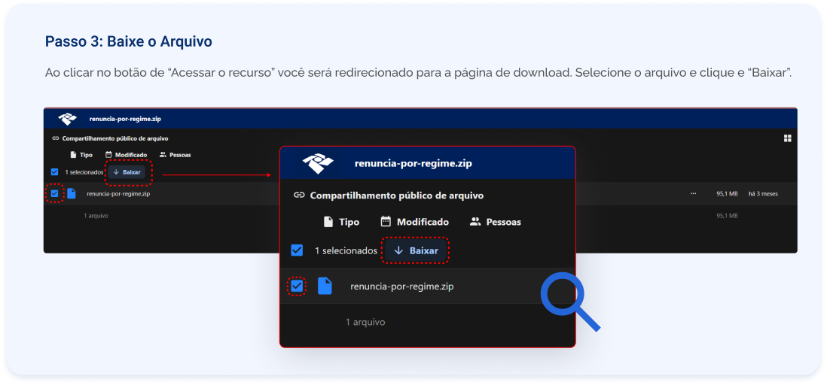Uncheck the file checkbox in the enlarged popup
This screenshot has width=827, height=385.
point(297,286)
